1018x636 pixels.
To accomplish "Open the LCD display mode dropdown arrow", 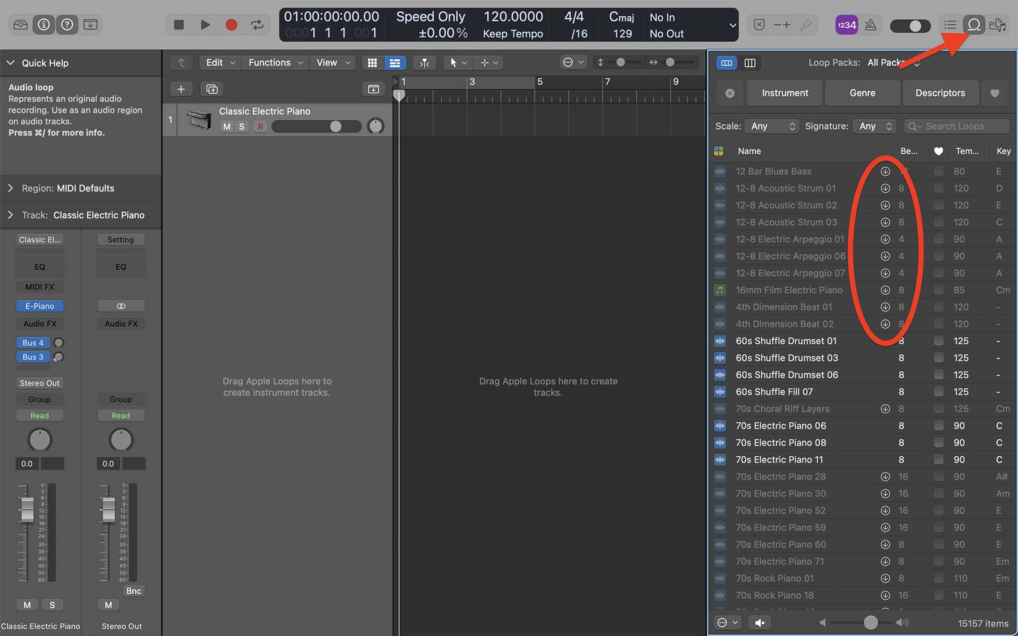I will (x=732, y=25).
